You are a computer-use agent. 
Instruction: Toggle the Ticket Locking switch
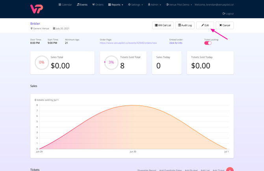point(208,43)
